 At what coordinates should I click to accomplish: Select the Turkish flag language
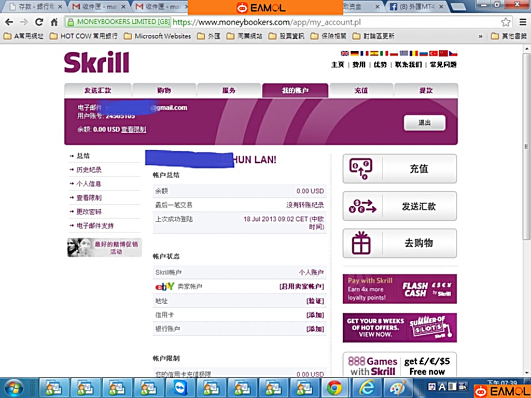[433, 53]
